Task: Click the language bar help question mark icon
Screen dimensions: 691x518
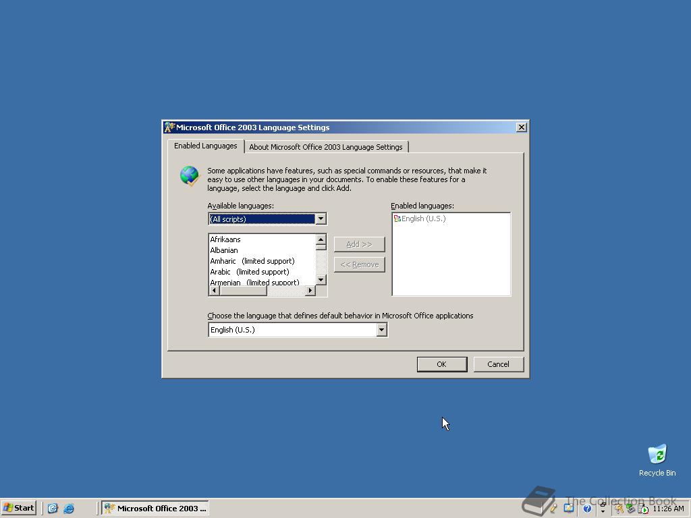Action: 588,509
